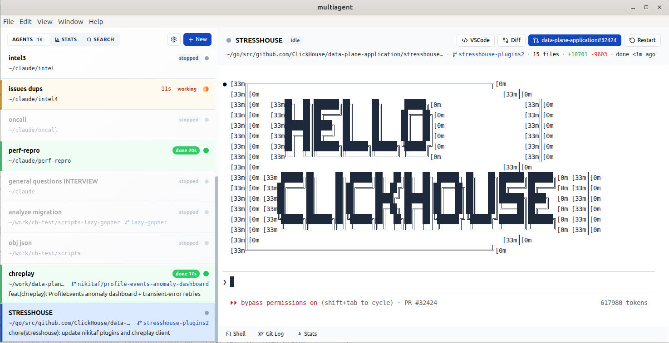Open the Git Log tab

[271, 333]
